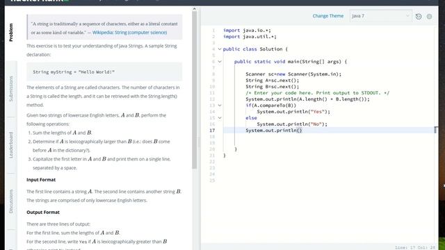Click line number 17 in gutter
The width and height of the screenshot is (445, 250).
click(x=212, y=131)
